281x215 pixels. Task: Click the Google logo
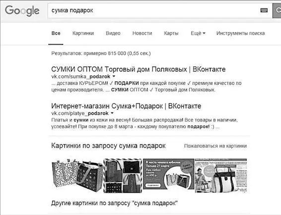pyautogui.click(x=22, y=10)
